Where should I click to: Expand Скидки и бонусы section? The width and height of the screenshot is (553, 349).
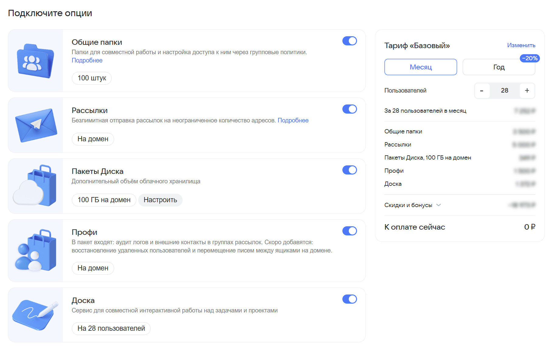point(413,205)
